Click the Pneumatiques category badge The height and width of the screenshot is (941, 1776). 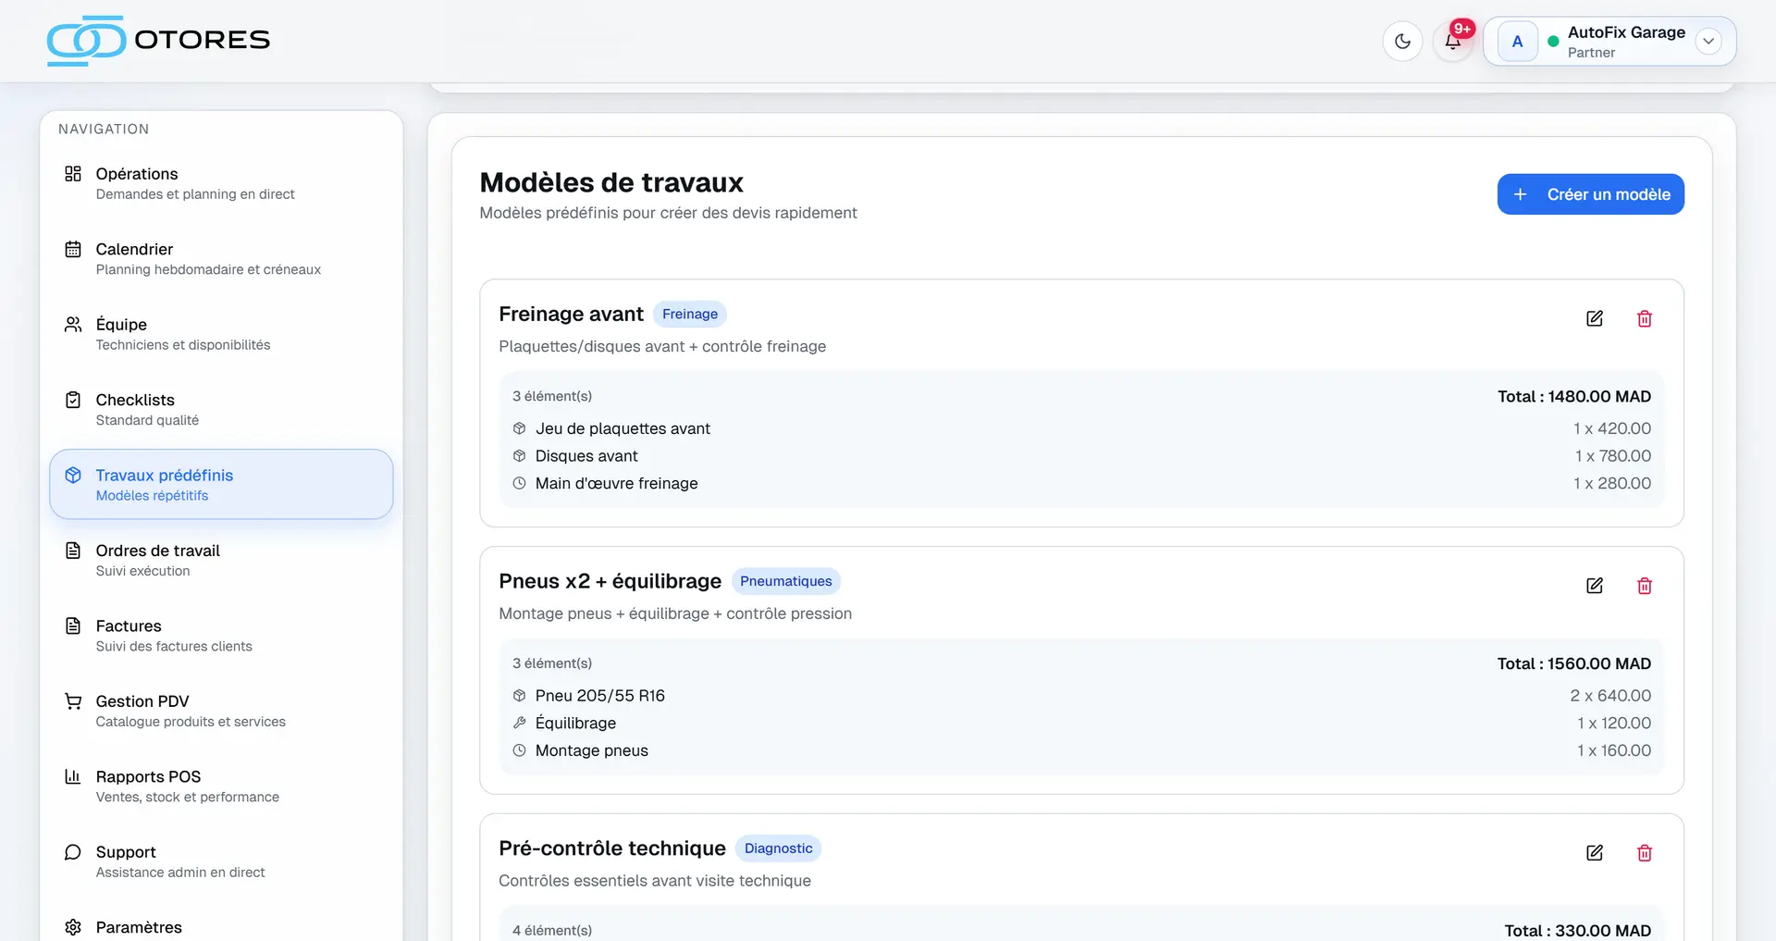785,581
